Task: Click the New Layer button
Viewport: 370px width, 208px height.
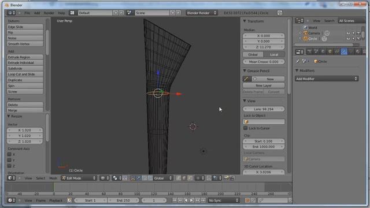Action: [264, 86]
